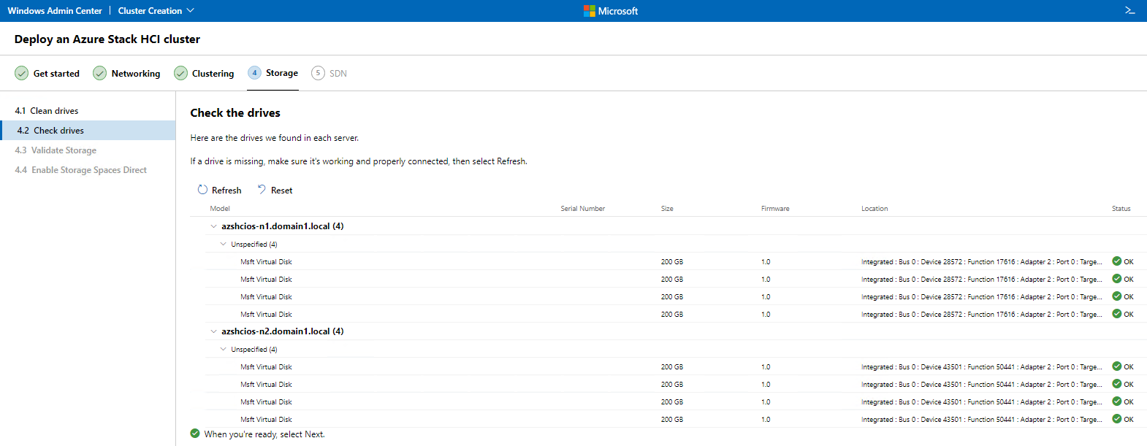Go to Windows Admin Center home link
1147x446 pixels.
coord(55,11)
